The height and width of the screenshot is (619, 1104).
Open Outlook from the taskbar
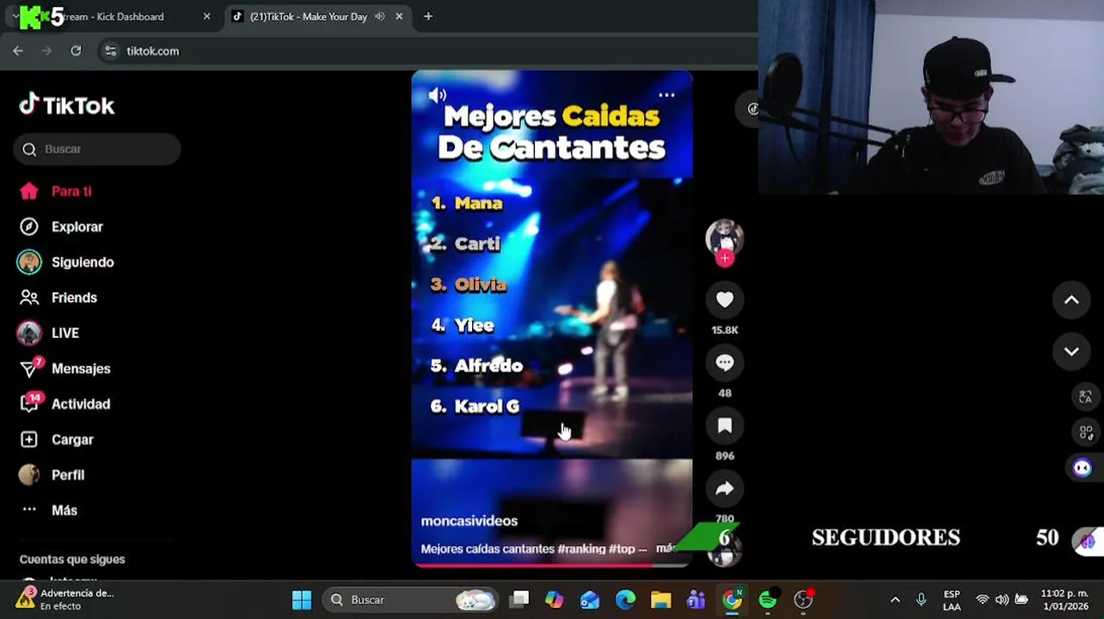(x=590, y=599)
